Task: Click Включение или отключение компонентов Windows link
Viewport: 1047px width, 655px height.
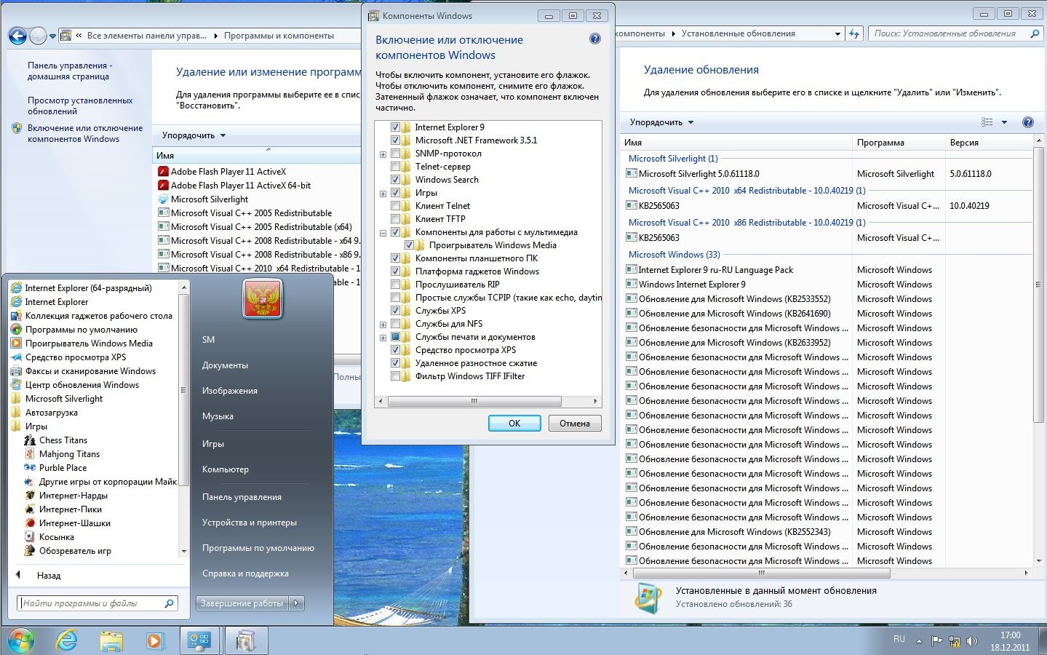Action: 85,134
